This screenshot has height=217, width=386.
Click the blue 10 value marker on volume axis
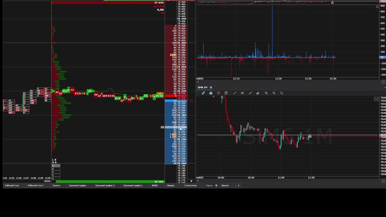coord(382,57)
